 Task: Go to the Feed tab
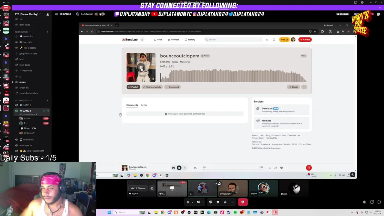(158, 40)
